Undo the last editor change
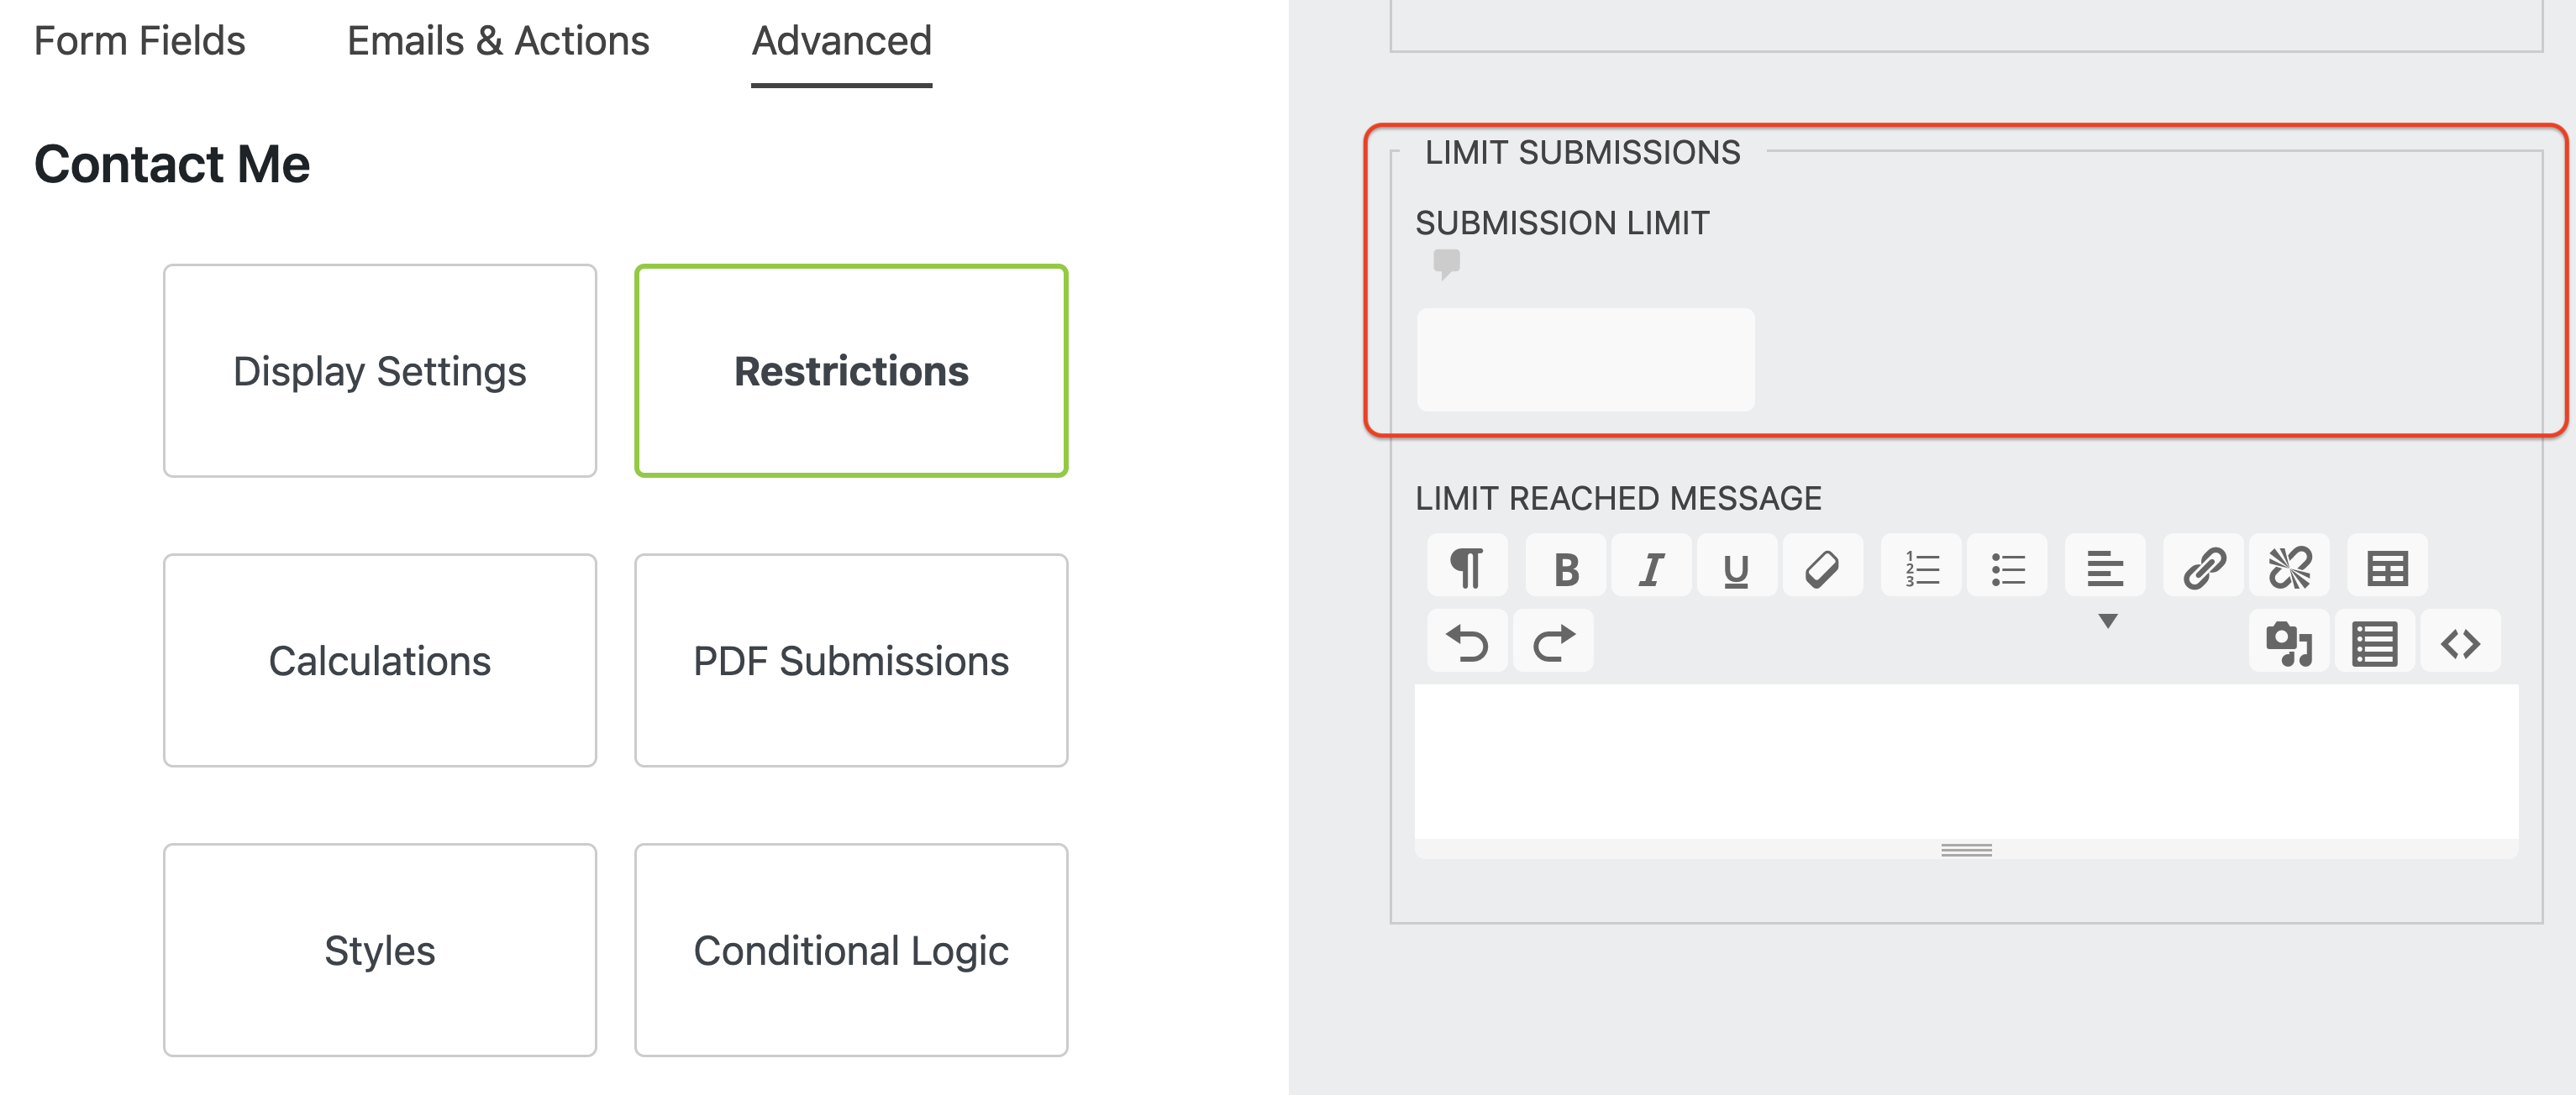 pyautogui.click(x=1467, y=641)
